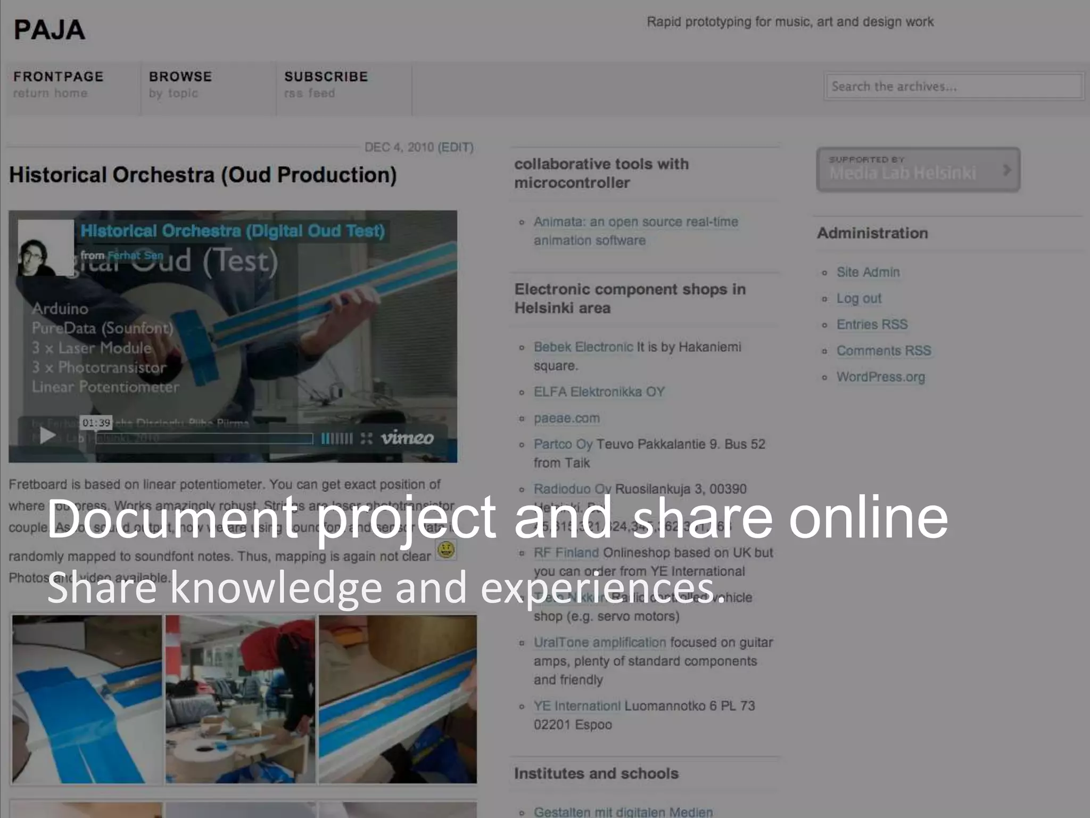Image resolution: width=1090 pixels, height=818 pixels.
Task: Click the 'collaborative tools with microcontroller' heading
Action: tap(601, 173)
